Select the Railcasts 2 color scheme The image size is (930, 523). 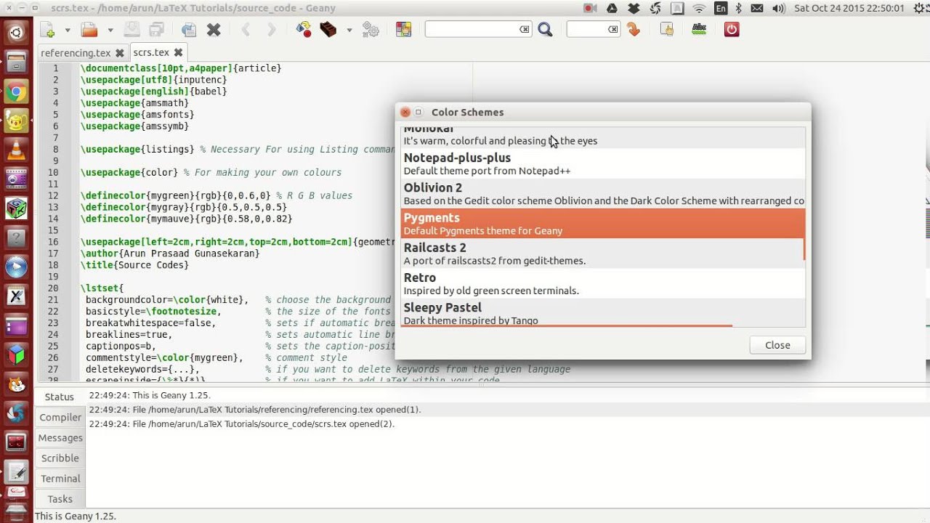tap(602, 254)
